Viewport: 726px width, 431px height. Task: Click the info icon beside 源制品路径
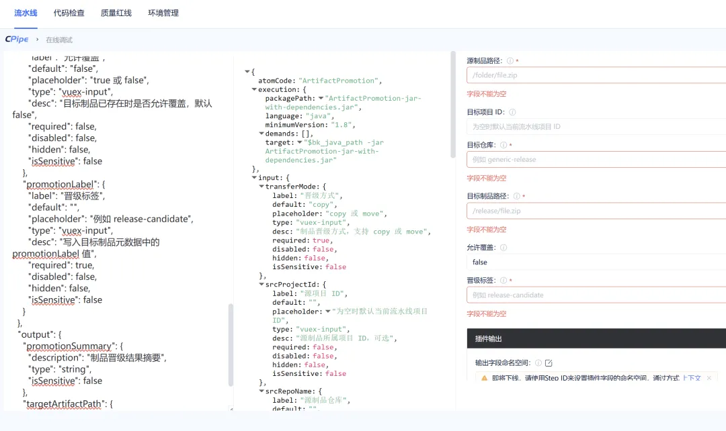tap(510, 60)
